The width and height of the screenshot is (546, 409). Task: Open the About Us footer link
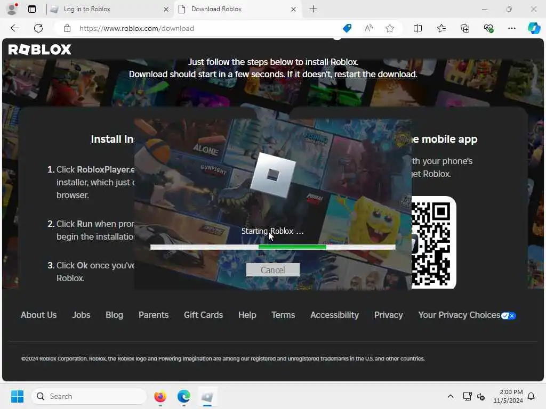point(38,315)
